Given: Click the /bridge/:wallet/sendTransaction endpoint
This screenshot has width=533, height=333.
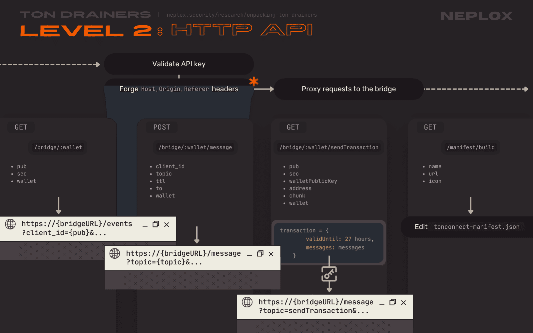Looking at the screenshot, I should pos(329,148).
